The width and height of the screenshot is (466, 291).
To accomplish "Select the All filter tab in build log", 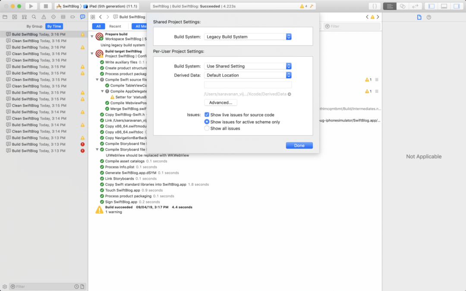I will (x=98, y=26).
